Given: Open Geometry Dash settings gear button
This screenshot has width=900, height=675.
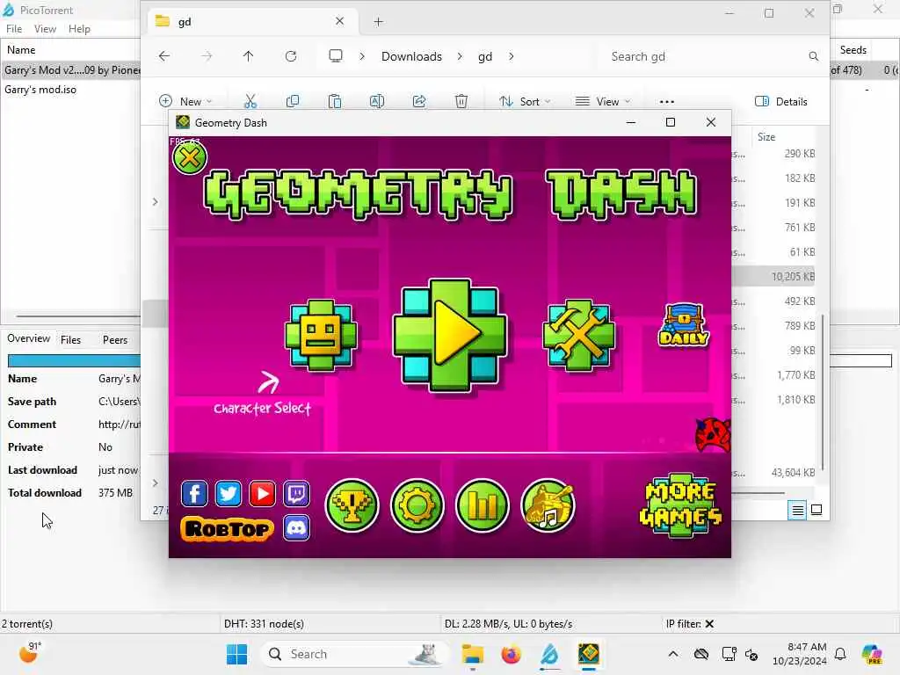Looking at the screenshot, I should [417, 505].
